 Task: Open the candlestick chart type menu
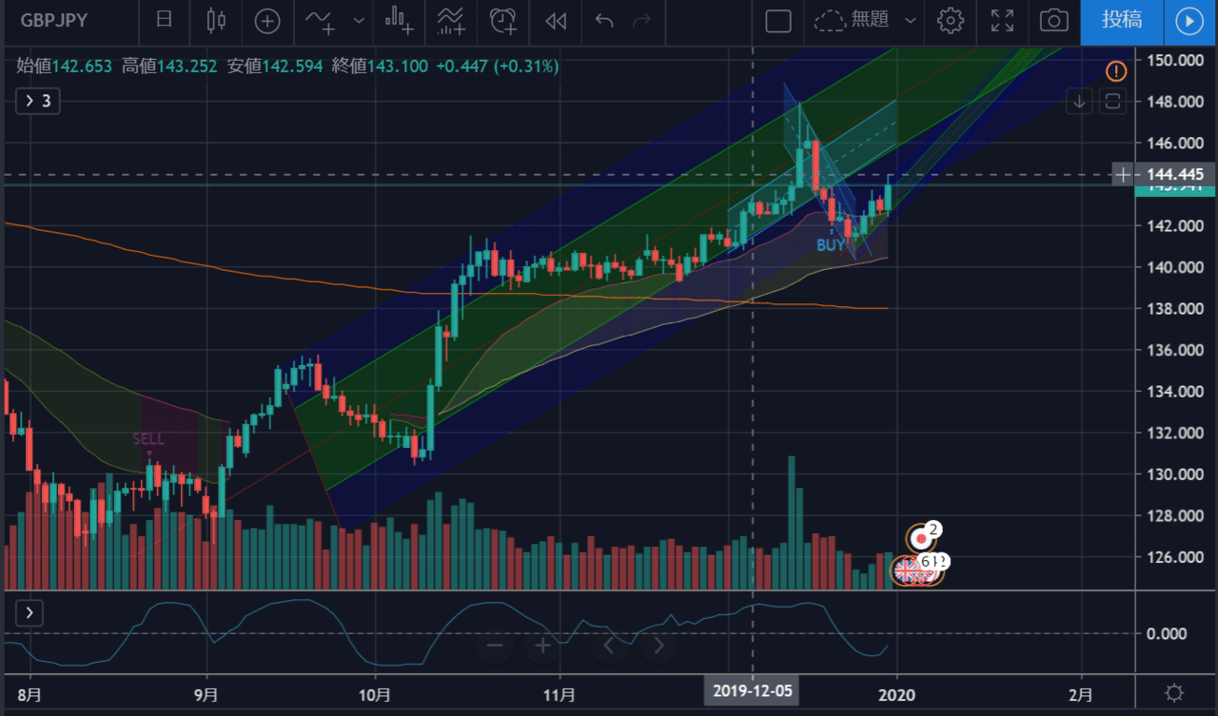[215, 20]
